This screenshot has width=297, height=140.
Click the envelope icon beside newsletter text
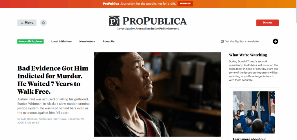click(222, 41)
